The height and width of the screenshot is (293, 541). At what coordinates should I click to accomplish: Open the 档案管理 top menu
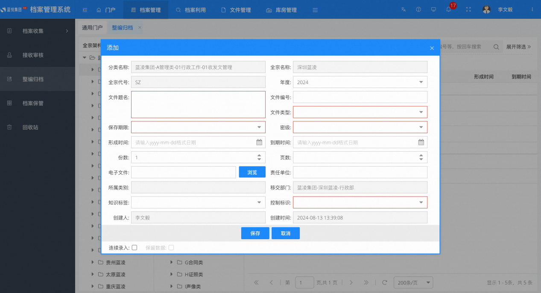(x=146, y=9)
